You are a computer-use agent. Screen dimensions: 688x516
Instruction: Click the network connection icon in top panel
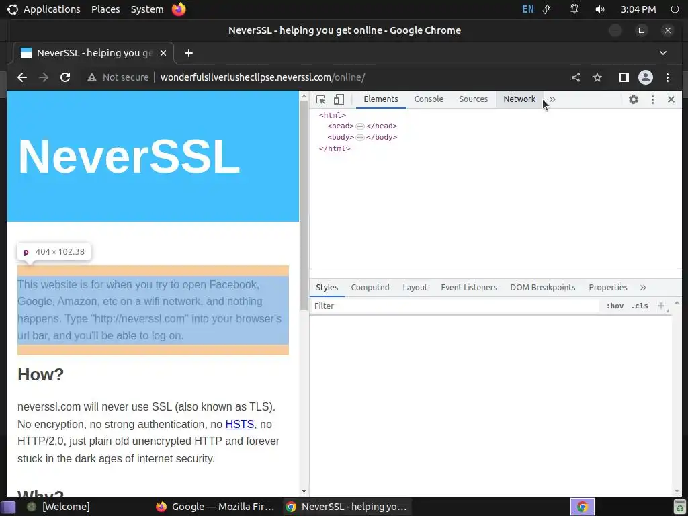click(x=547, y=9)
